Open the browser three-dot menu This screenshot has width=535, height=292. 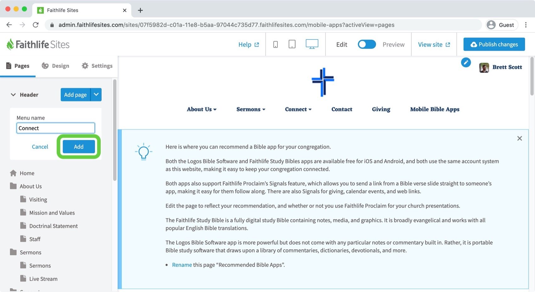pos(526,25)
